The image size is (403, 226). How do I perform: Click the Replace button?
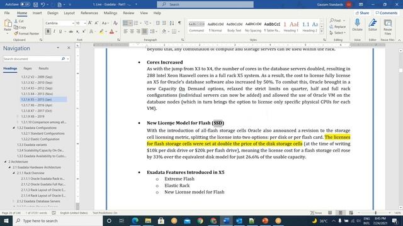(x=338, y=26)
